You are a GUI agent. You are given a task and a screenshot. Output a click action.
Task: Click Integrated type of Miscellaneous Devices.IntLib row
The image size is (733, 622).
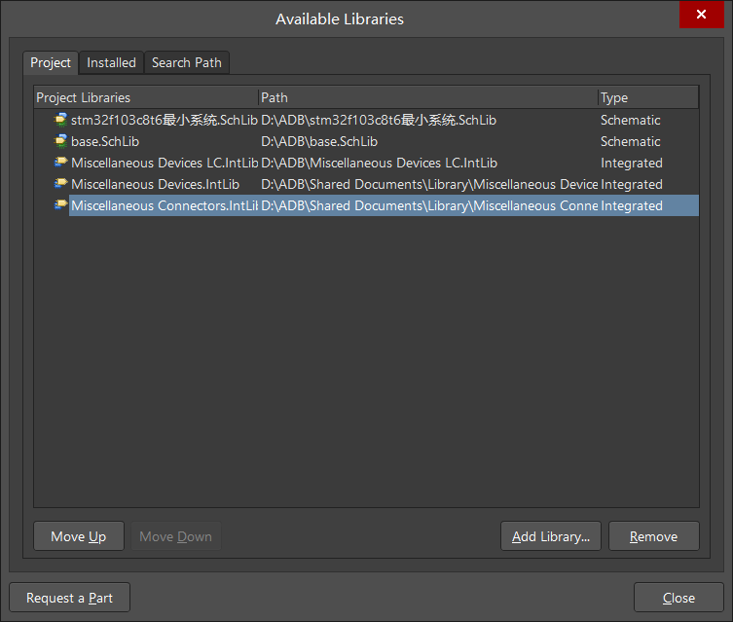[632, 185]
